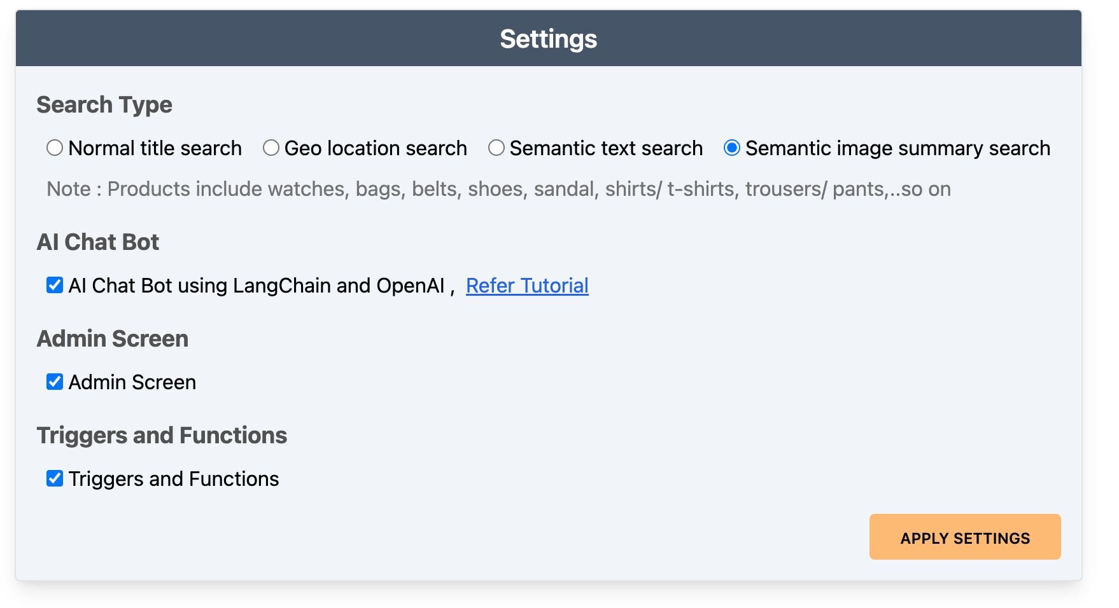The height and width of the screenshot is (608, 1119).
Task: Open the Refer Tutorial link
Action: 528,286
